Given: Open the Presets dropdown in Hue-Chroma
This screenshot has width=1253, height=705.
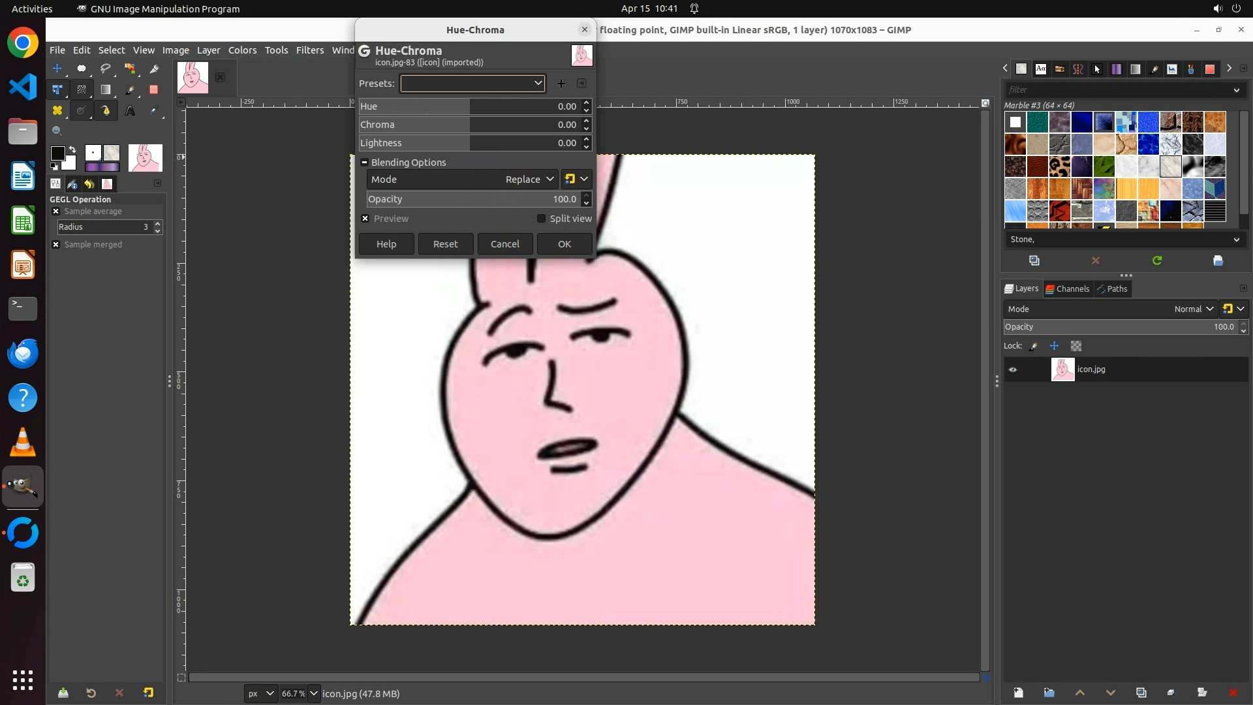Looking at the screenshot, I should [x=472, y=84].
